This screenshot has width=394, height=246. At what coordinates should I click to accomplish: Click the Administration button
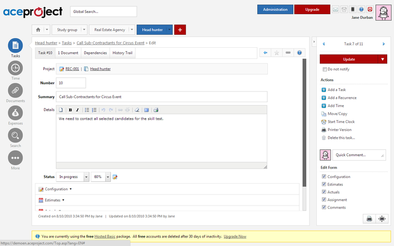[275, 10]
